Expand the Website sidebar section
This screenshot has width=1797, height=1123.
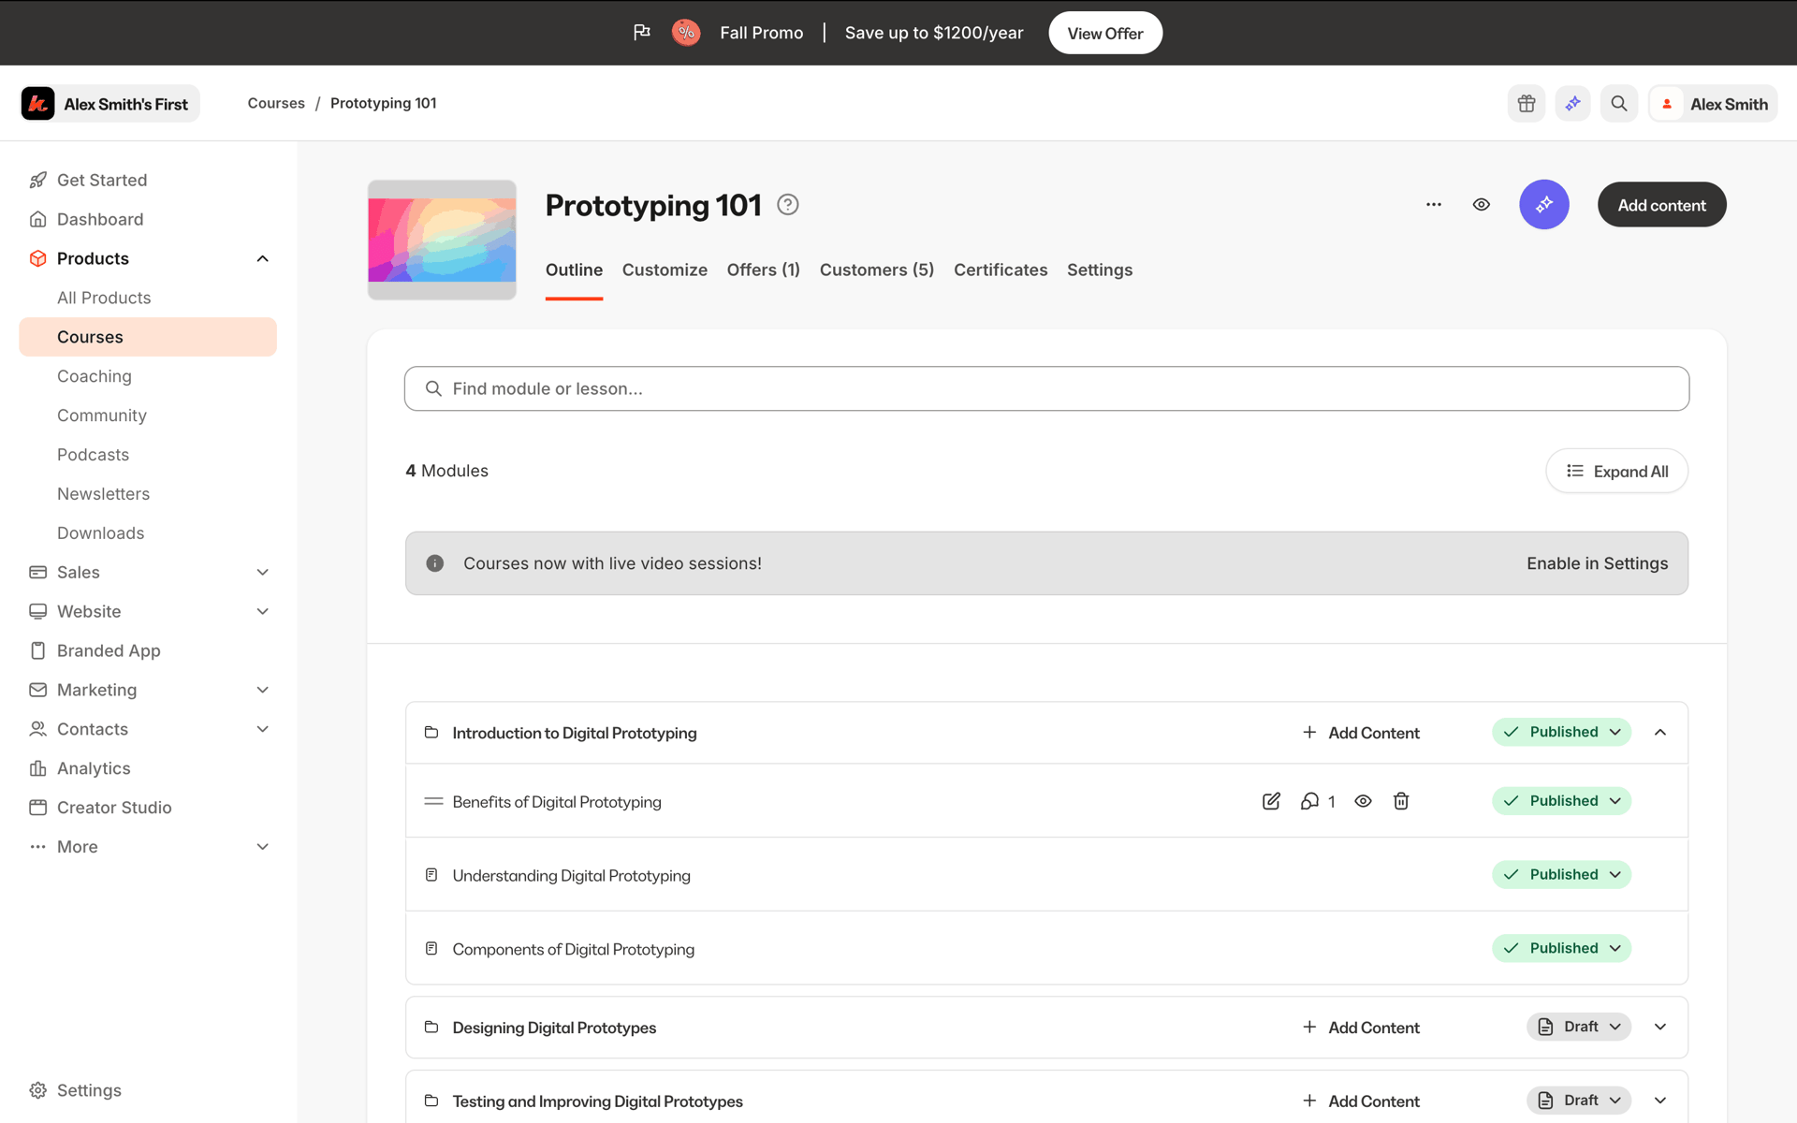coord(263,611)
